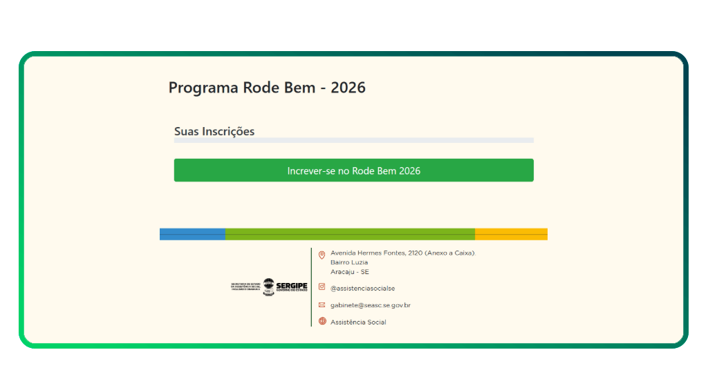Click the Increver-se no Rode Bem 2026 button
This screenshot has width=708, height=370.
tap(353, 171)
